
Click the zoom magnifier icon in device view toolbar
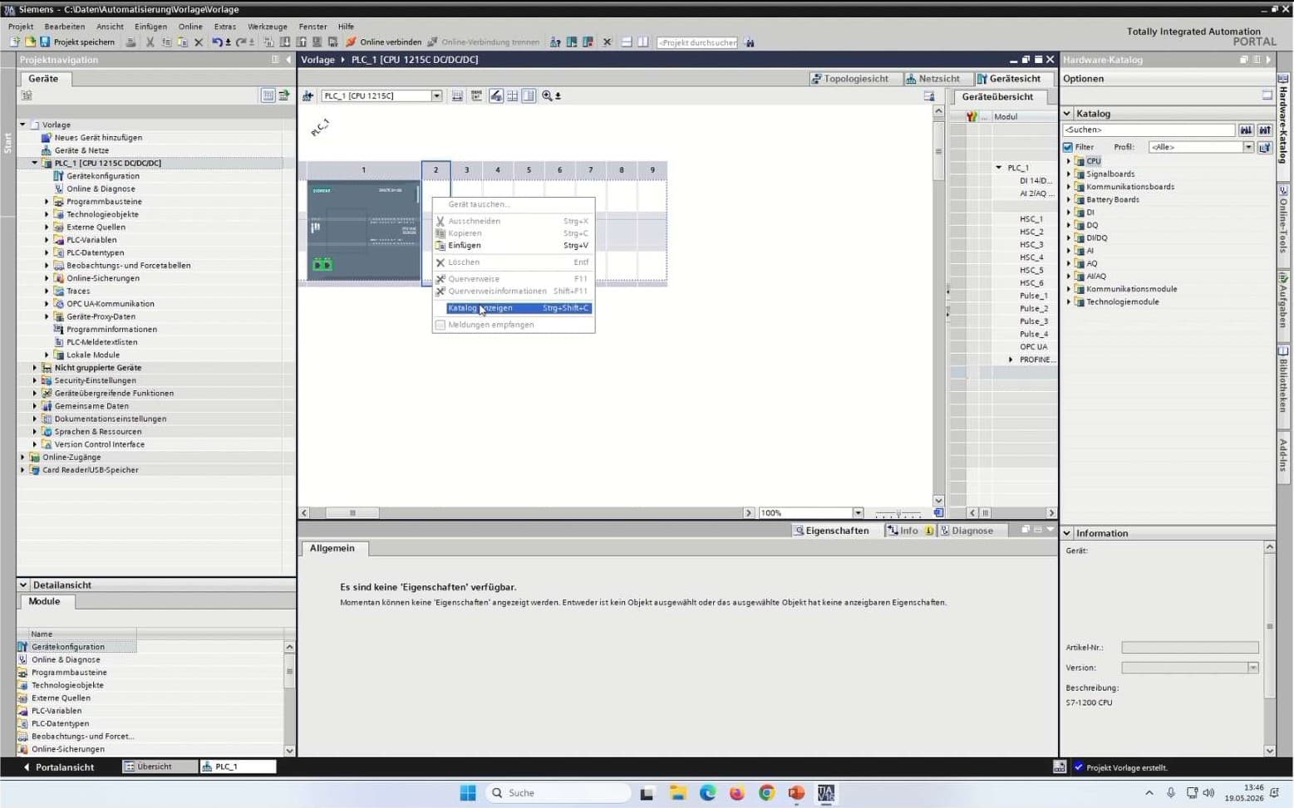point(547,95)
